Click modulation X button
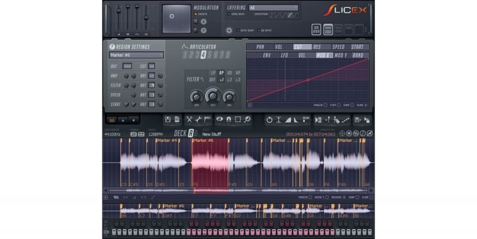Viewport: 477px width, 239px height. (203, 21)
